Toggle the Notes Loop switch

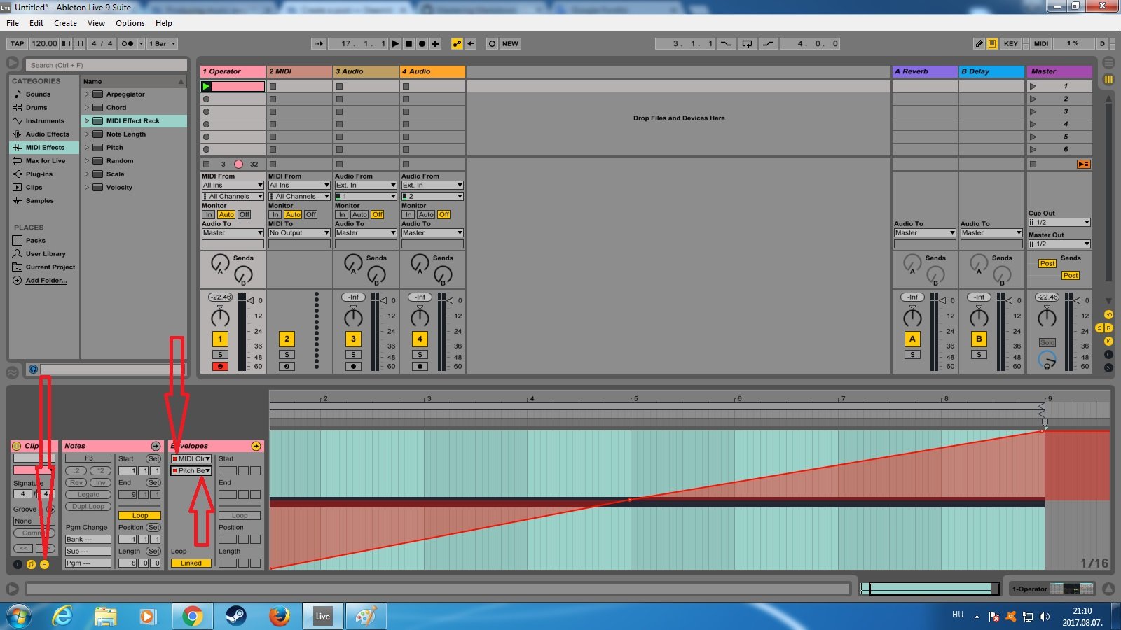[140, 515]
